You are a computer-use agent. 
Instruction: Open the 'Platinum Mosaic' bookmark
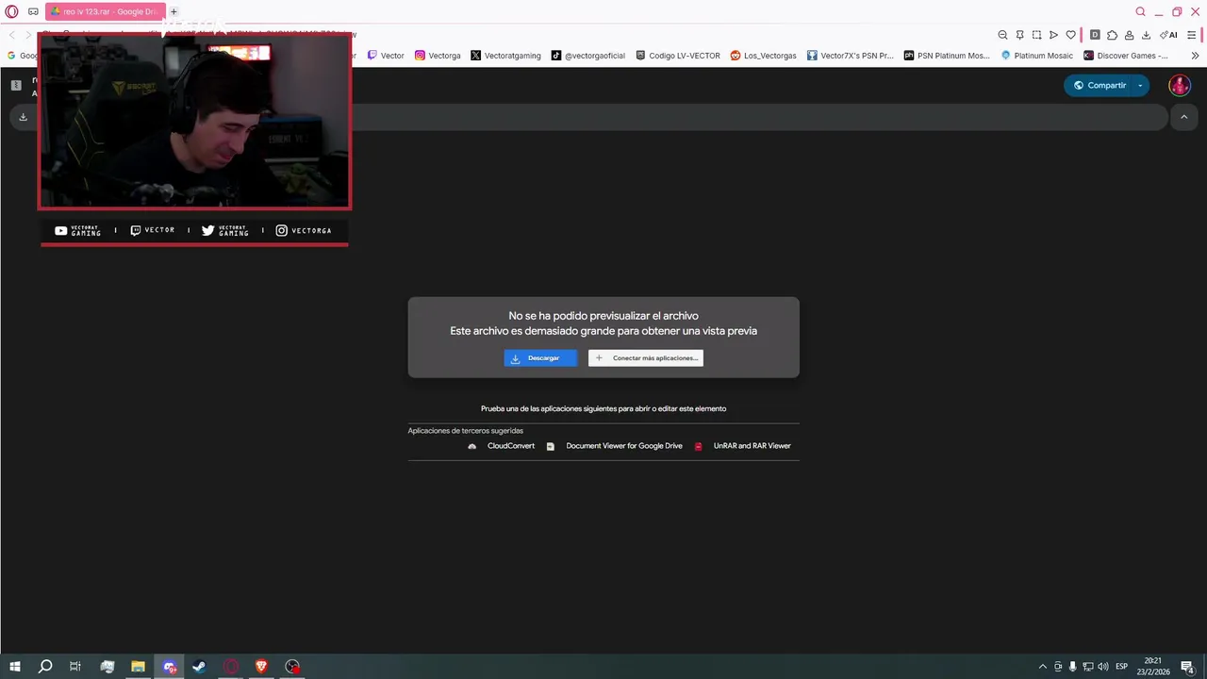1037,56
